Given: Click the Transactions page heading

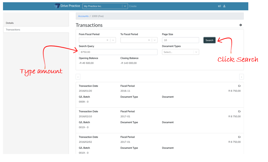Looking at the screenshot, I should pyautogui.click(x=89, y=25).
